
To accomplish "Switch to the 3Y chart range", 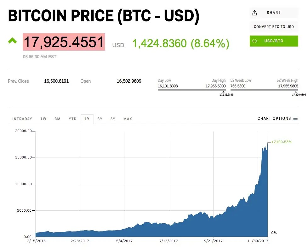I will (100, 119).
